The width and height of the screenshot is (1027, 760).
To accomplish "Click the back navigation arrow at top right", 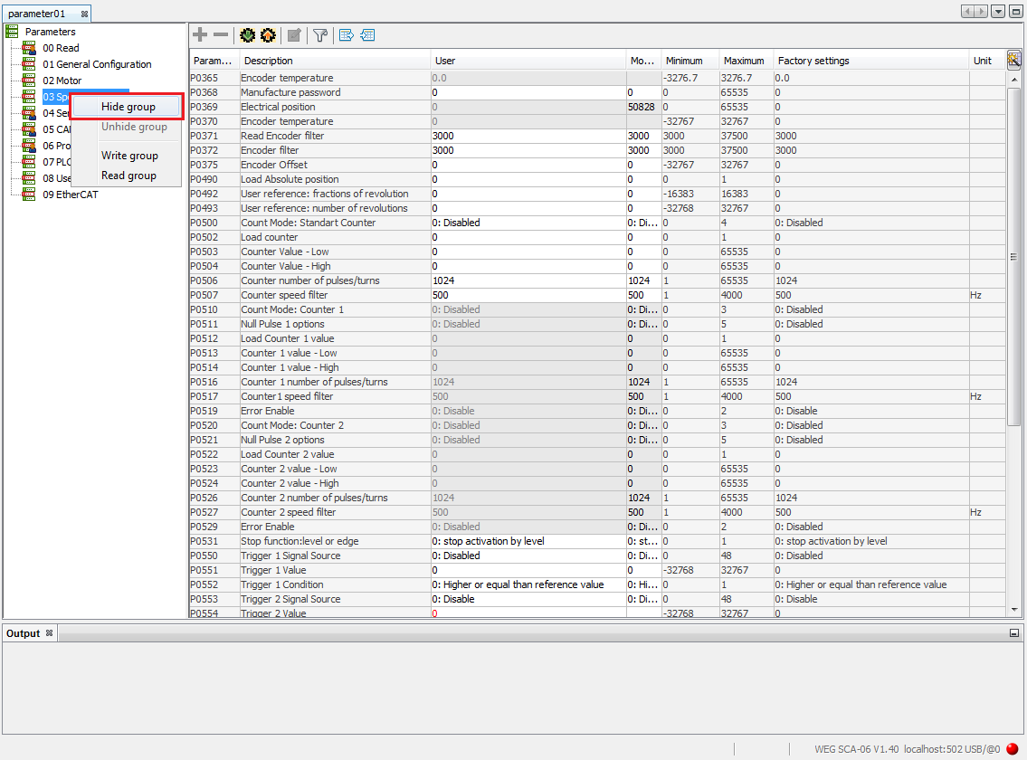I will (x=965, y=10).
